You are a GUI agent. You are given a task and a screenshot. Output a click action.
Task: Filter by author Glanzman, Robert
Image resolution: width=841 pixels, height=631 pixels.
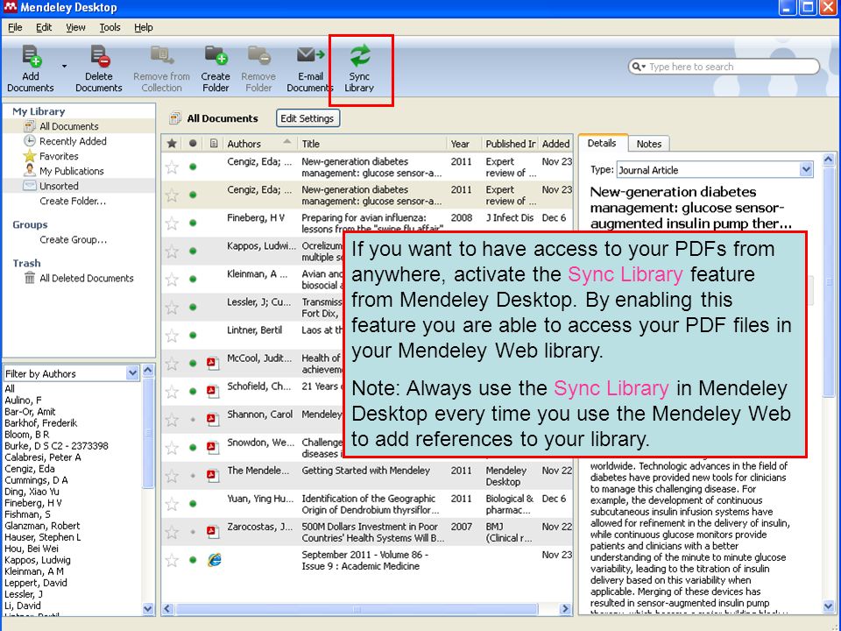coord(42,526)
